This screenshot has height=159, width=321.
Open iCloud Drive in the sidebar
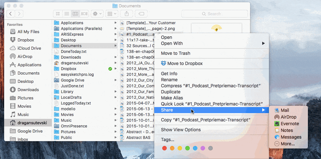pyautogui.click(x=29, y=48)
